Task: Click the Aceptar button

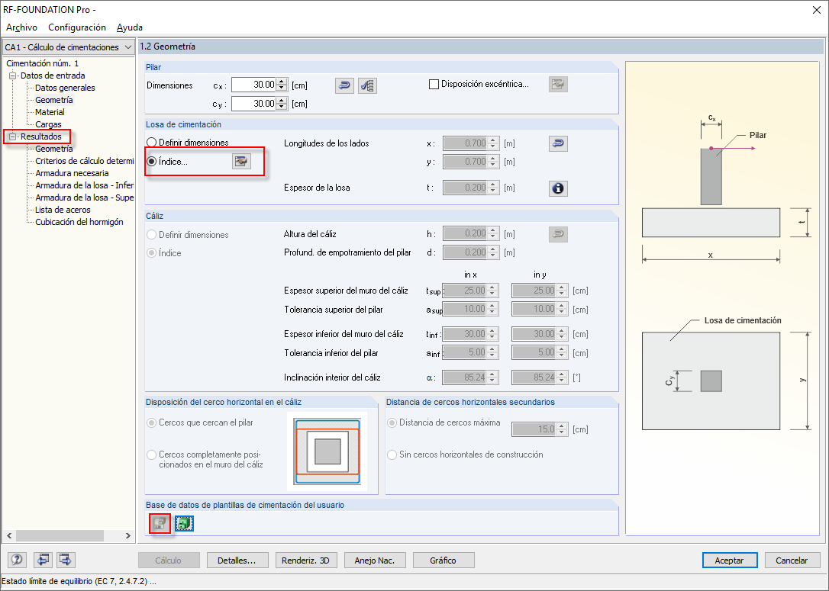Action: (730, 560)
